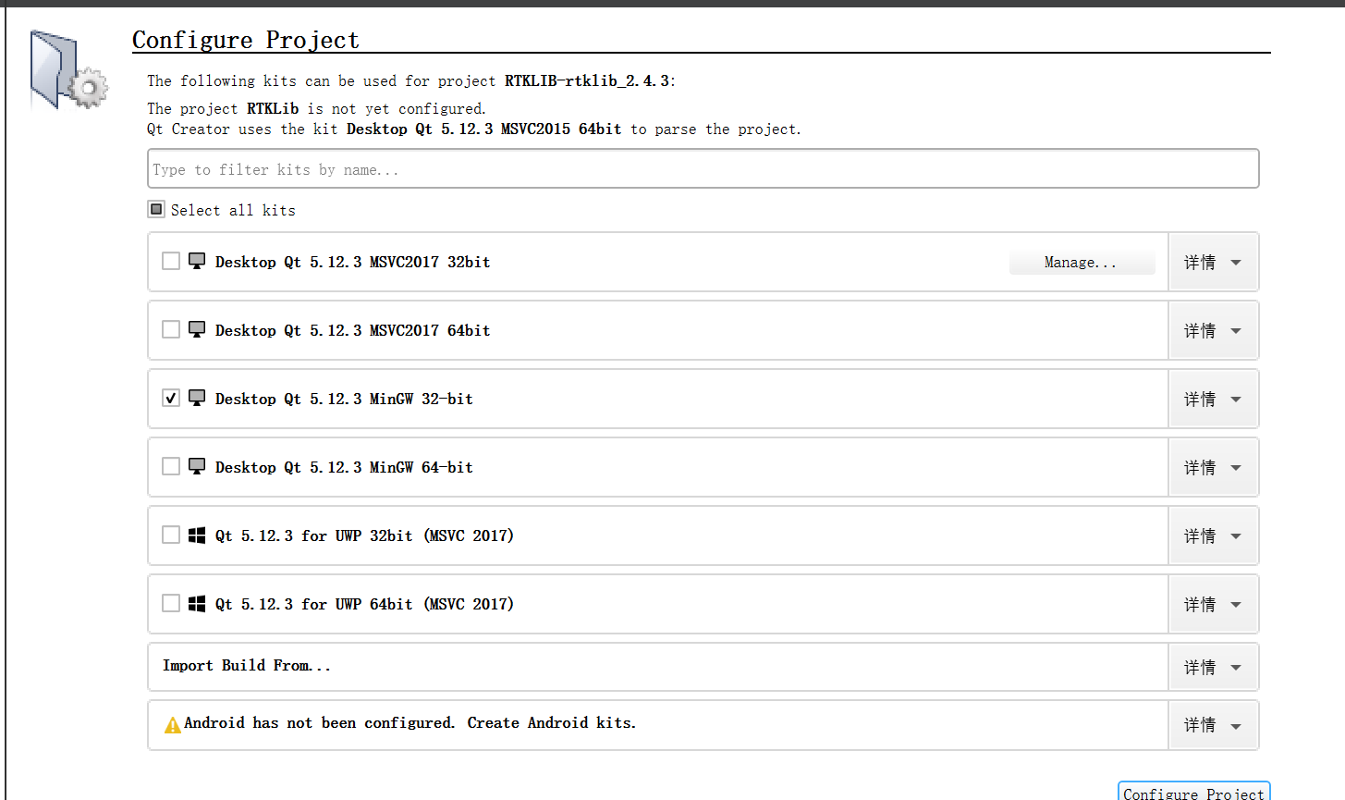Image resolution: width=1345 pixels, height=800 pixels.
Task: Click the monitor icon for MinGW 64-bit kit
Action: pos(196,466)
